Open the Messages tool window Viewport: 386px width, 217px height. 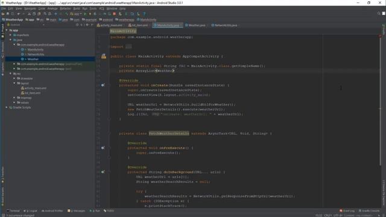coord(77,211)
